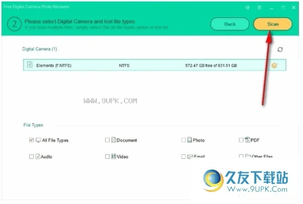Open the shopping cart icon in title bar
This screenshot has width=303, height=204.
tap(247, 8)
